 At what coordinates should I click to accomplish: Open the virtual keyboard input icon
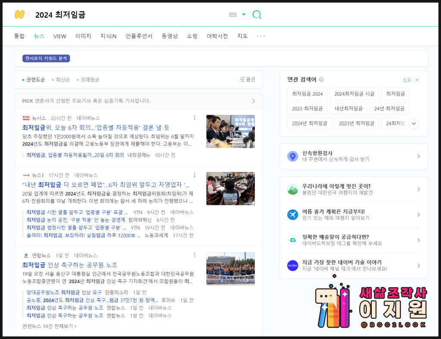pos(233,15)
